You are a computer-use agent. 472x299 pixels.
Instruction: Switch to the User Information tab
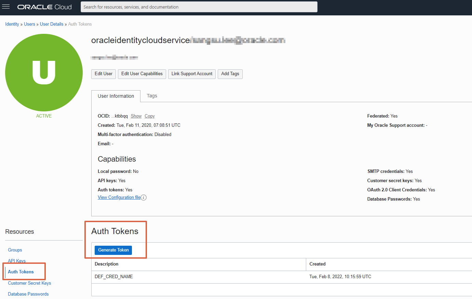116,96
